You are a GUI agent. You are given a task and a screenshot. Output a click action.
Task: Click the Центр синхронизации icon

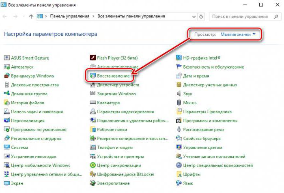[93, 165]
